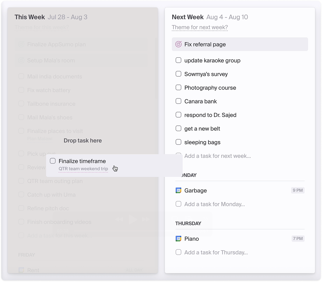Toggle the Canara bank checkbox
The image size is (322, 282).
178,101
